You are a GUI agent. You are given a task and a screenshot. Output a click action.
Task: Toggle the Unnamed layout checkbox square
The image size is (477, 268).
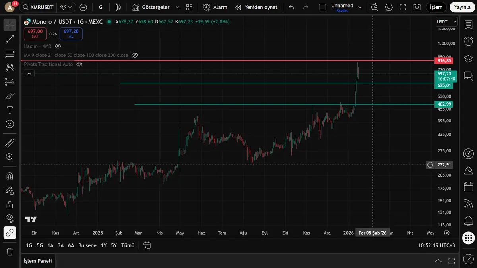coord(322,7)
